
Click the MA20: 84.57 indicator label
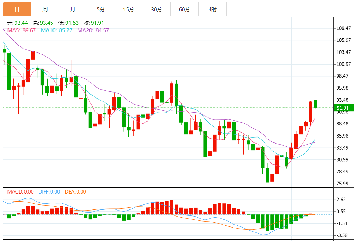coord(93,30)
